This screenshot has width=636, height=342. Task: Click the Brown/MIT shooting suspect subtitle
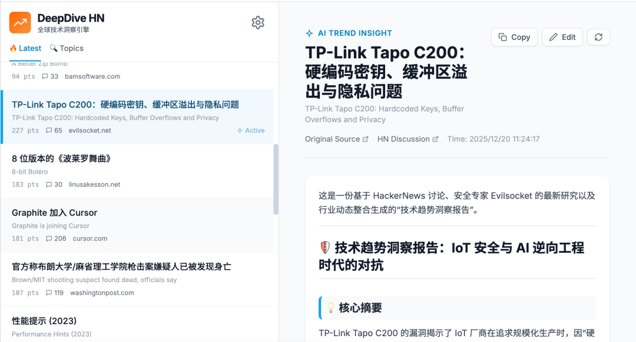[x=94, y=280]
